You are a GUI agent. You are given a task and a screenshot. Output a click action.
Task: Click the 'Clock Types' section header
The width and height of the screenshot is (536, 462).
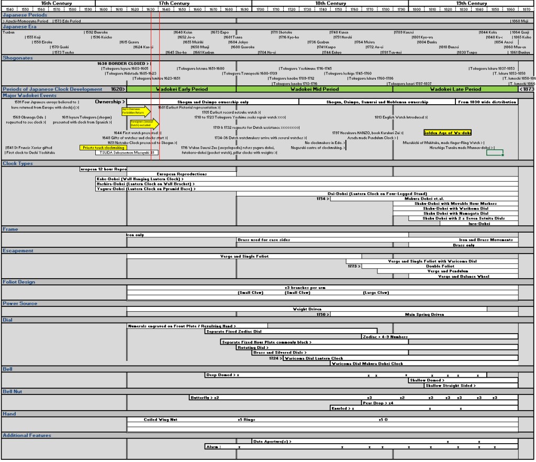pos(18,163)
